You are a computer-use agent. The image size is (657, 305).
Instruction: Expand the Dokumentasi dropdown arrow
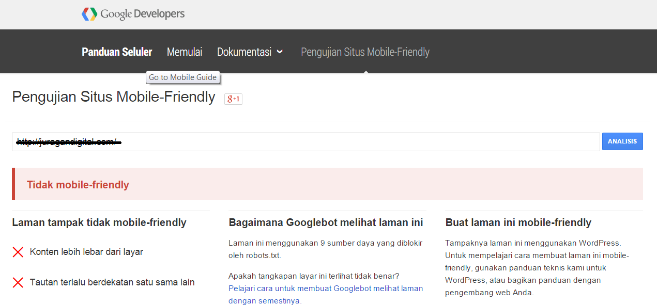pyautogui.click(x=280, y=52)
